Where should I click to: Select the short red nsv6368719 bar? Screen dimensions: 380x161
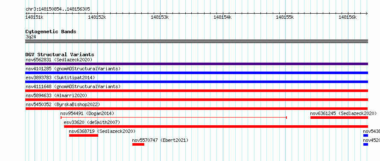click(x=84, y=135)
